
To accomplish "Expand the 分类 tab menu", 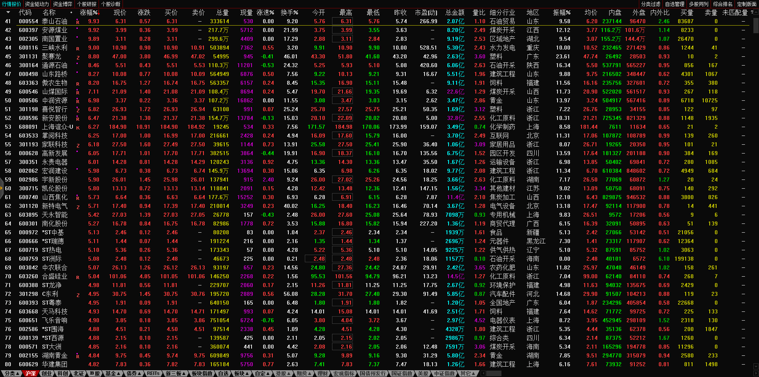I will point(12,373).
